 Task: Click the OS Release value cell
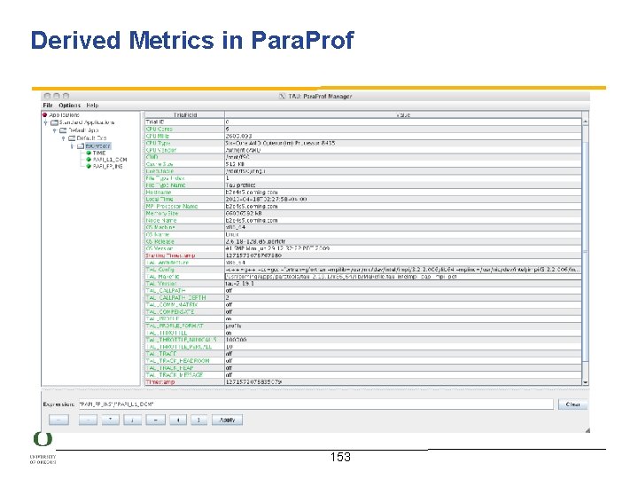[x=403, y=241]
